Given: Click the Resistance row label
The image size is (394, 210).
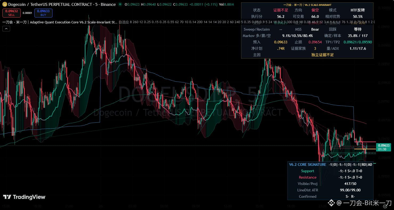Looking at the screenshot, I should click(x=307, y=177).
